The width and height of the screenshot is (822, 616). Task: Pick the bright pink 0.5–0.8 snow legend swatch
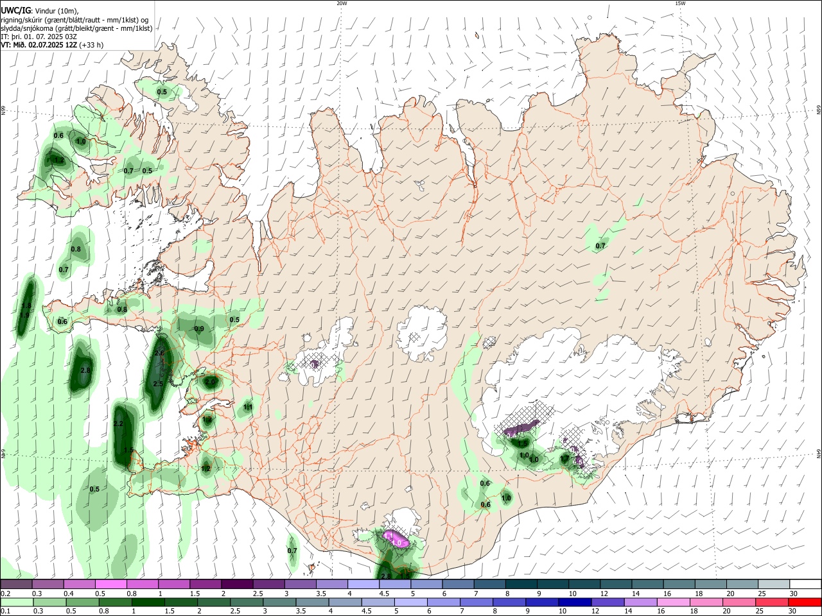coord(111,585)
